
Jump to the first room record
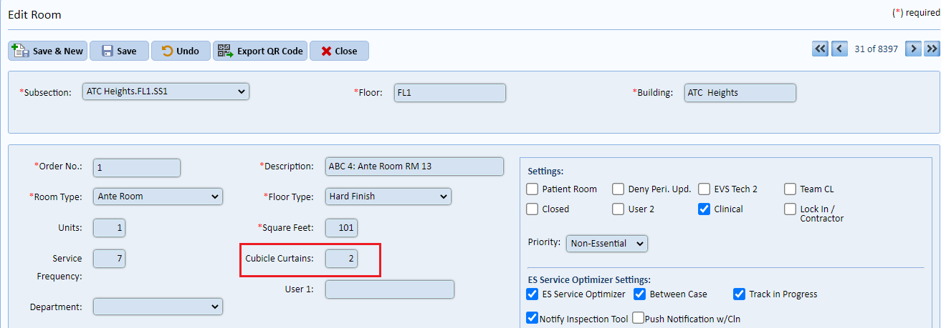click(820, 49)
